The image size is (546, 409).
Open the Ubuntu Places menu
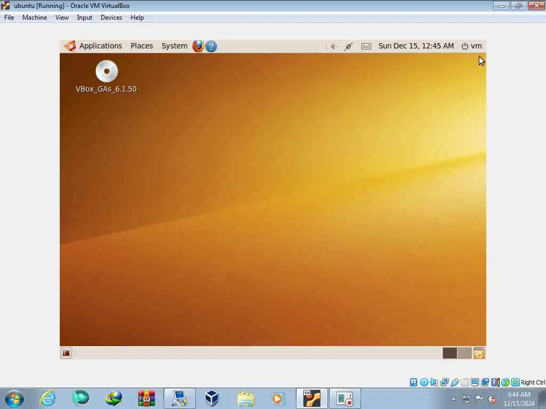(x=142, y=46)
